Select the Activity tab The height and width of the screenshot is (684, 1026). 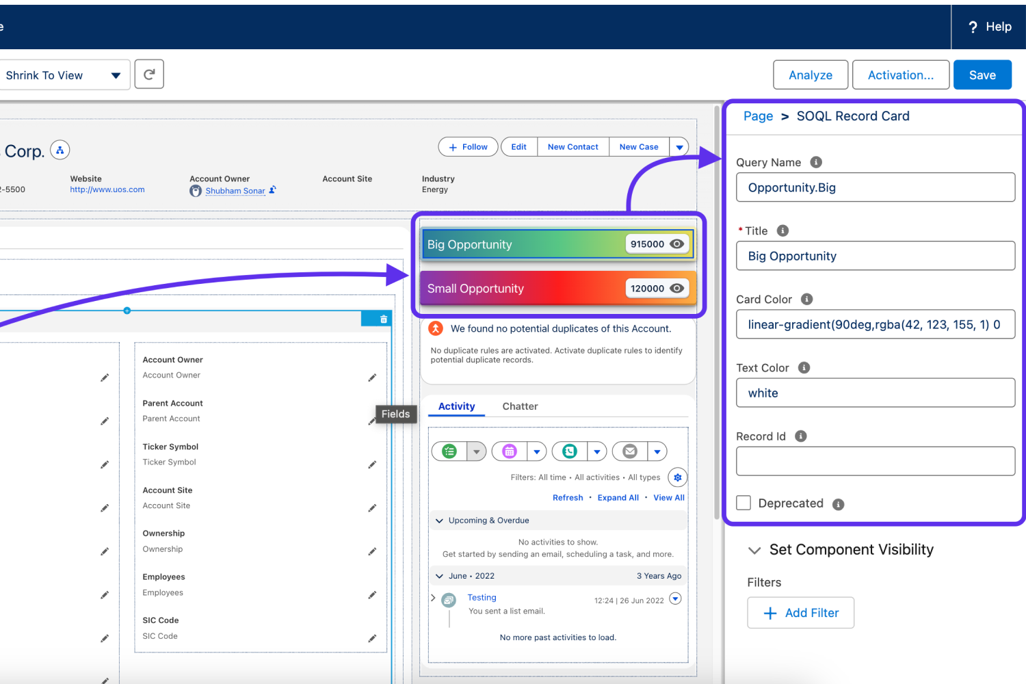pos(456,406)
